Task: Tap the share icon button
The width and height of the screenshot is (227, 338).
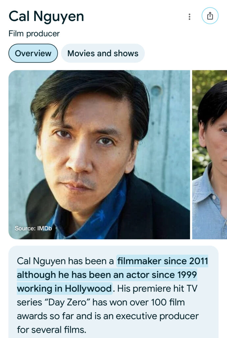Action: [x=210, y=16]
